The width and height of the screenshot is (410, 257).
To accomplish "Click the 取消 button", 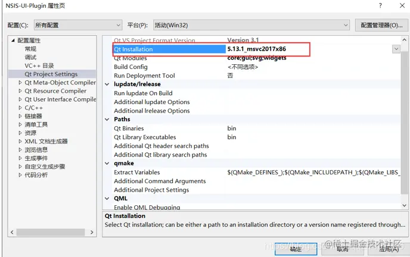I will click(342, 249).
